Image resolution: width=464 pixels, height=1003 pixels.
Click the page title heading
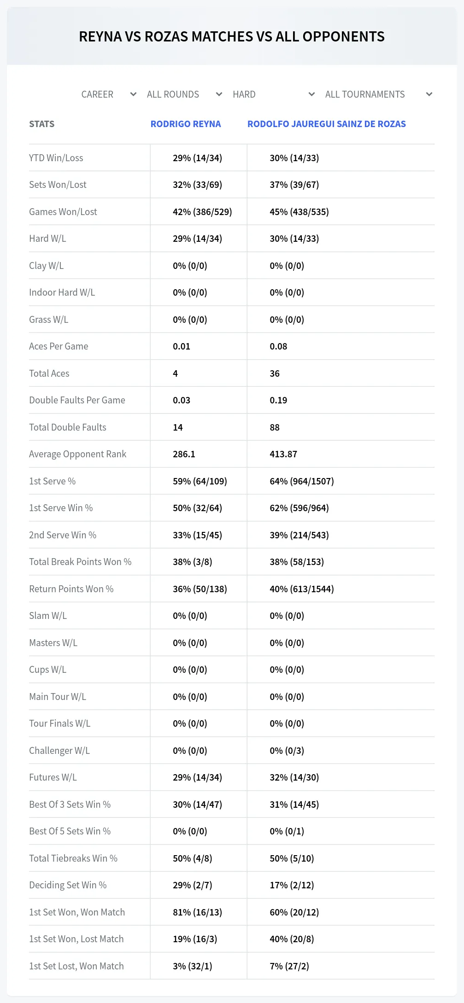[232, 36]
